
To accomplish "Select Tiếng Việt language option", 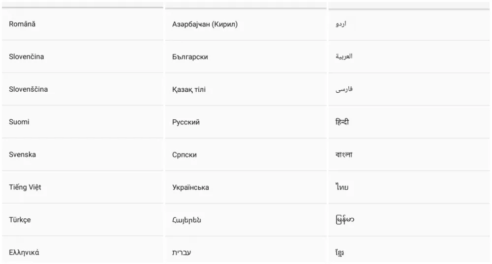I will [x=25, y=187].
